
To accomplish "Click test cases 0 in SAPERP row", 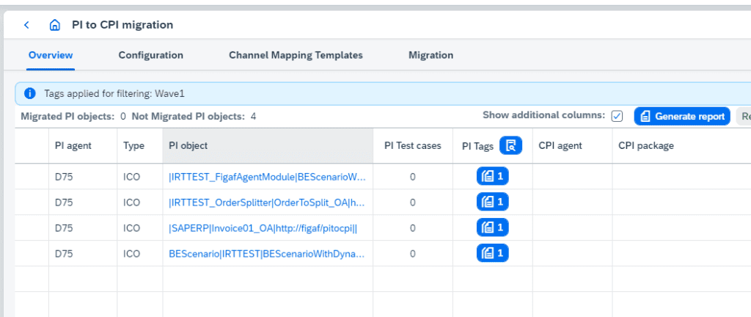I will coord(412,228).
